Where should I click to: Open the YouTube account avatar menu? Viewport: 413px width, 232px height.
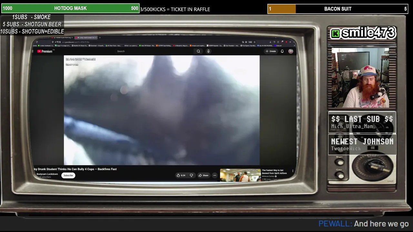click(291, 51)
